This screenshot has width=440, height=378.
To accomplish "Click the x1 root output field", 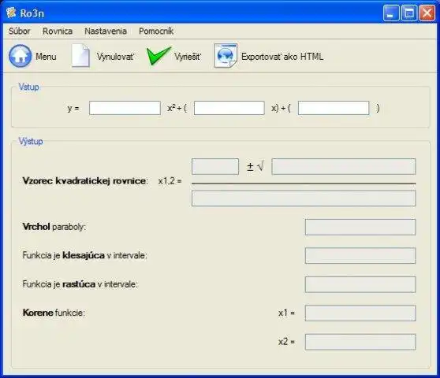I will click(360, 313).
